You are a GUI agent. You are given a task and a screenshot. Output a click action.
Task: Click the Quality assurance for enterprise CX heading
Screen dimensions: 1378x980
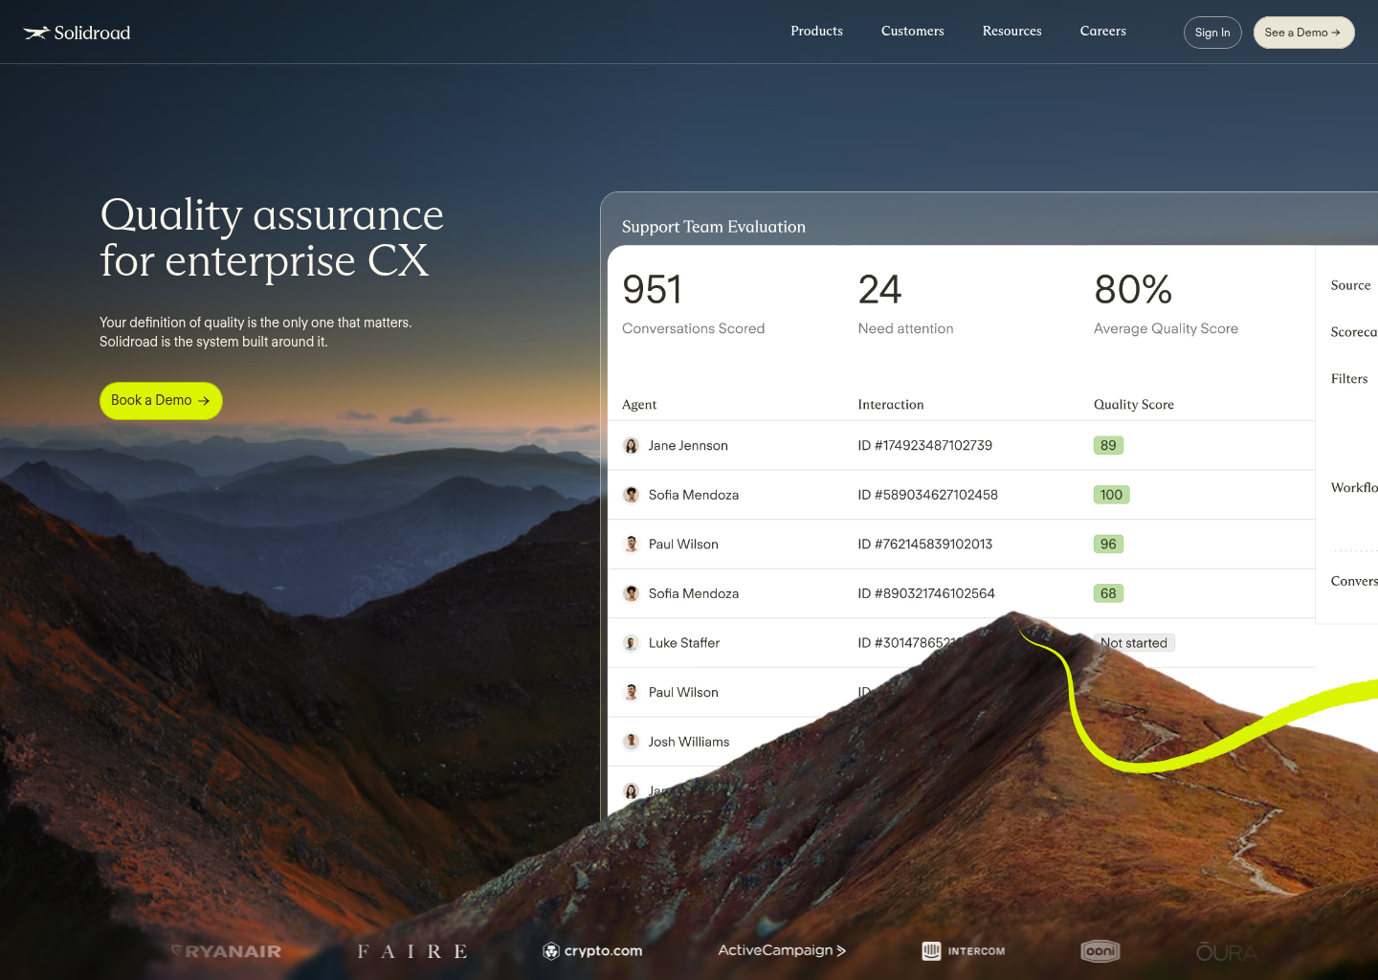(272, 237)
